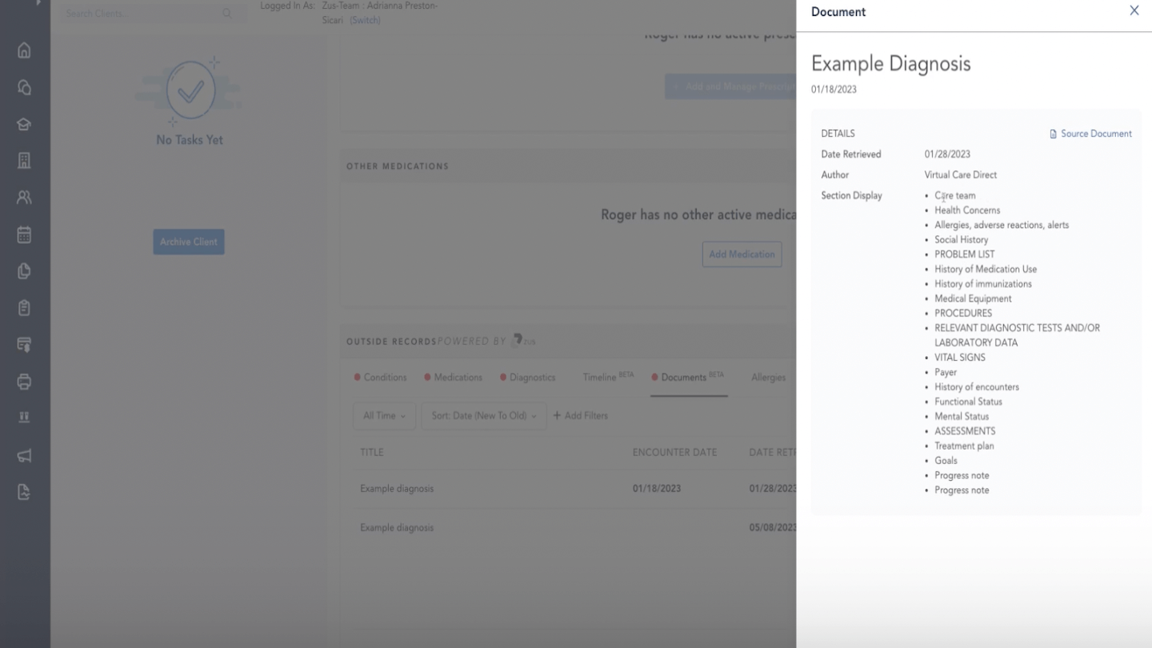Click the printer icon in sidebar
This screenshot has width=1152, height=648.
(x=24, y=382)
